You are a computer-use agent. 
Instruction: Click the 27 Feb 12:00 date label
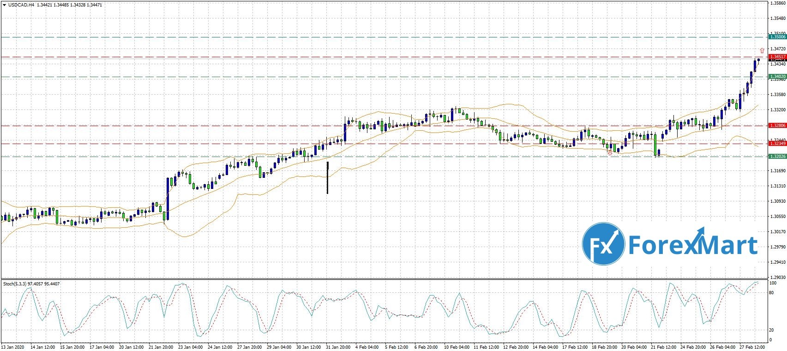pyautogui.click(x=752, y=346)
